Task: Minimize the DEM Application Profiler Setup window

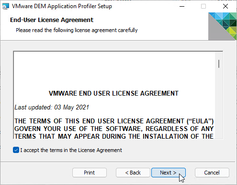Action: point(182,6)
